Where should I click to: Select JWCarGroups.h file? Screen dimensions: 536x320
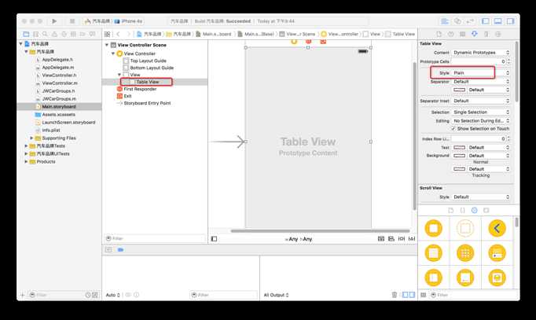click(59, 91)
